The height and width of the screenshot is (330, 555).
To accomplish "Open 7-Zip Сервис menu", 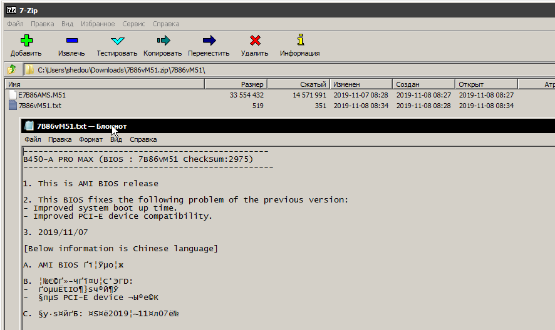I will [133, 24].
